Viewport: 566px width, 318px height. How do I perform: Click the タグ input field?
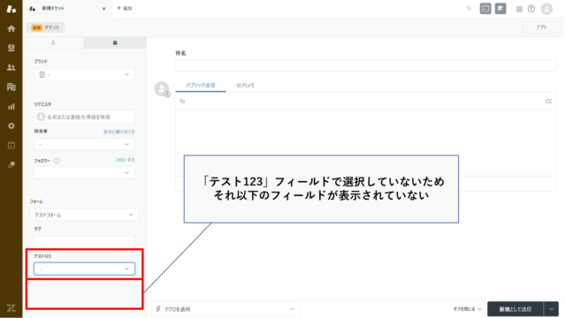85,241
